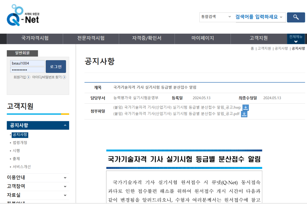Collapse the 공지사항 sidebar section
The height and width of the screenshot is (204, 307).
pos(65,125)
